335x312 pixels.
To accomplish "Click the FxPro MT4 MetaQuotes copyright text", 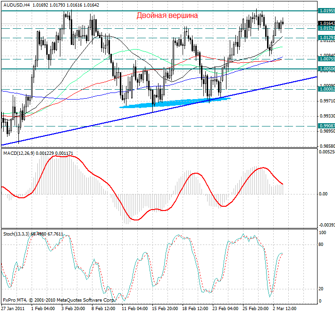I will pyautogui.click(x=59, y=300).
